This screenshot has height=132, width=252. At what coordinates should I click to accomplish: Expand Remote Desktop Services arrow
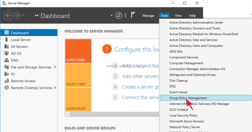click(55, 88)
